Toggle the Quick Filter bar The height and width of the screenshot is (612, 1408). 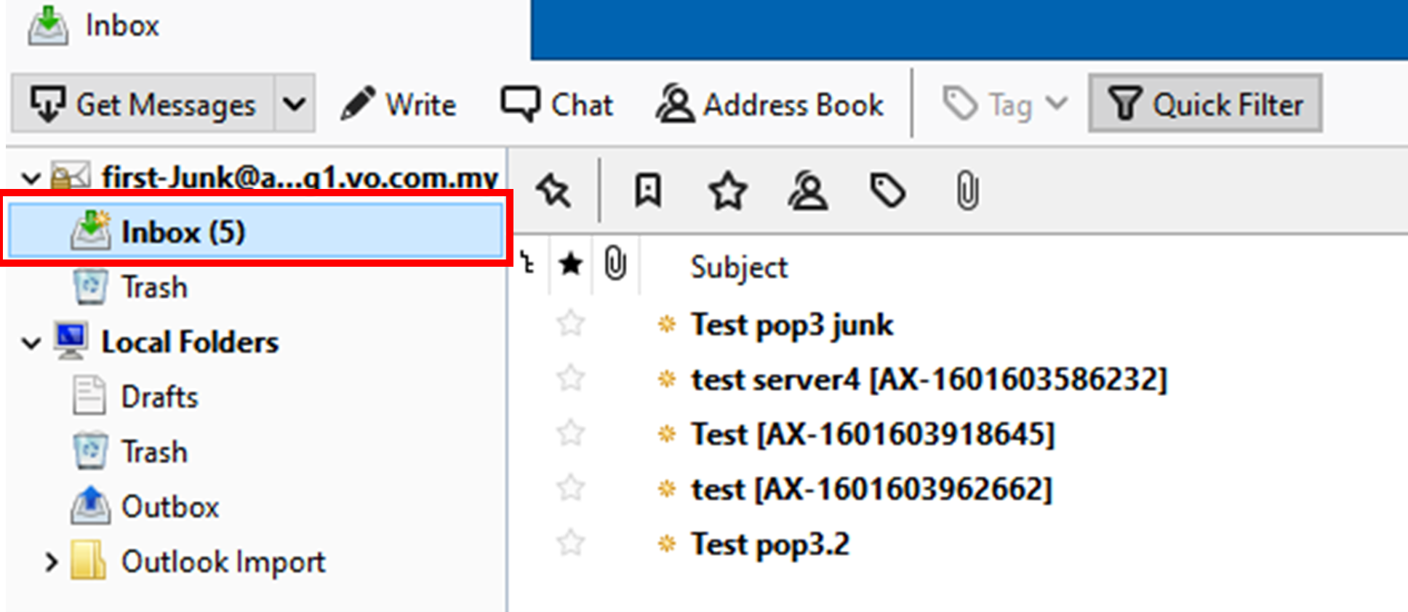coord(1205,104)
